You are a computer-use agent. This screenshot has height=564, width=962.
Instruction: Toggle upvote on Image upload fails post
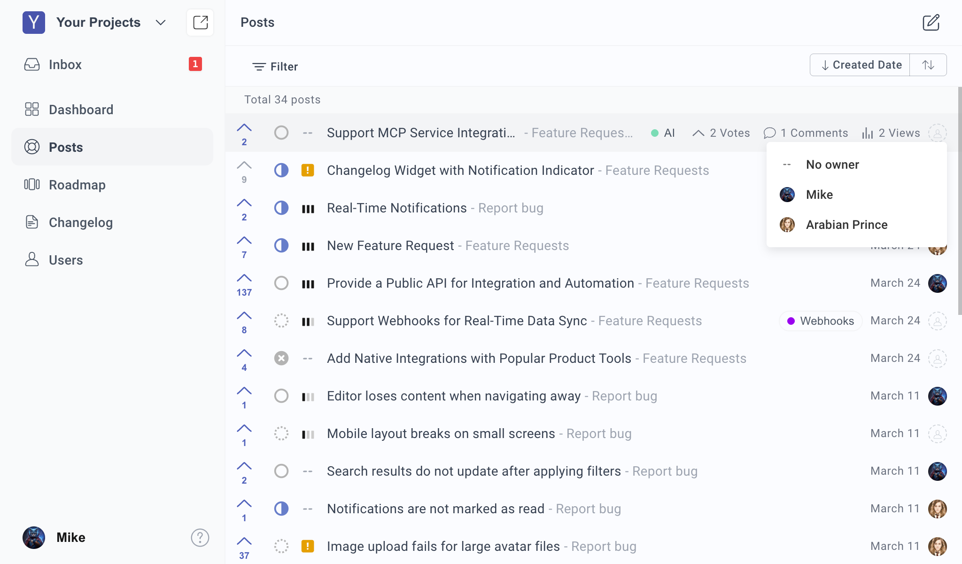(244, 541)
